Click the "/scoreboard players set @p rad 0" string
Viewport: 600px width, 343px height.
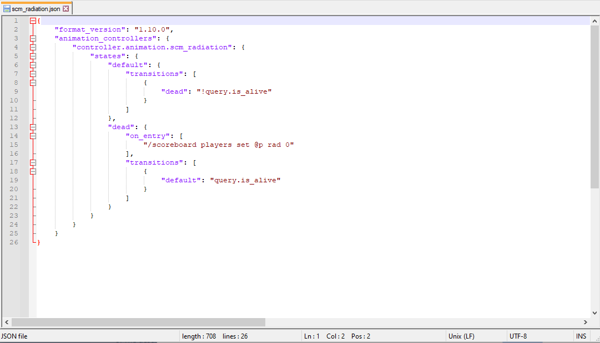click(219, 145)
